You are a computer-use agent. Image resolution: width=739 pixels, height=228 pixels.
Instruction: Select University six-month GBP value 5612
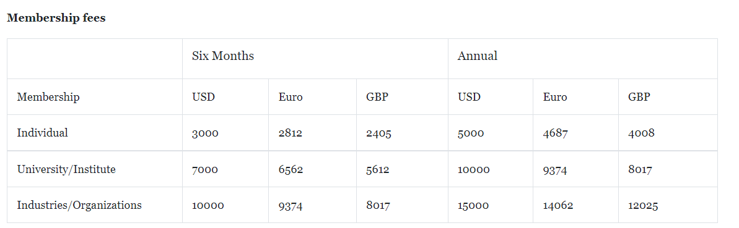pos(377,170)
